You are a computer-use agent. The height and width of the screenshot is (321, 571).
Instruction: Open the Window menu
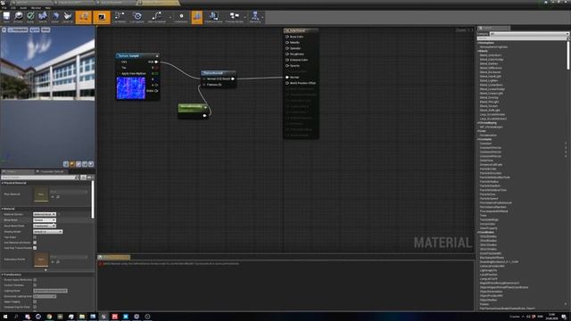point(36,8)
